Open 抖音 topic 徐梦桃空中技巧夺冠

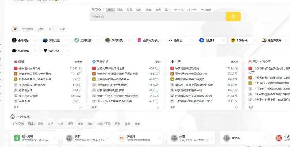(187, 68)
